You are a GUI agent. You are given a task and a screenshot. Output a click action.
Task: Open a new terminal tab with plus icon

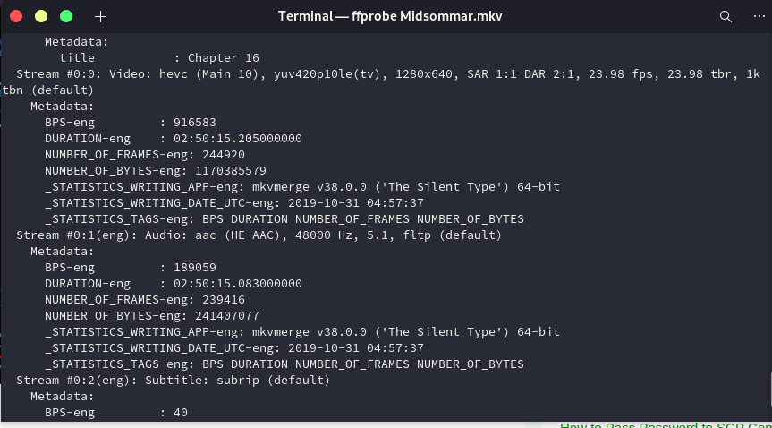[100, 17]
